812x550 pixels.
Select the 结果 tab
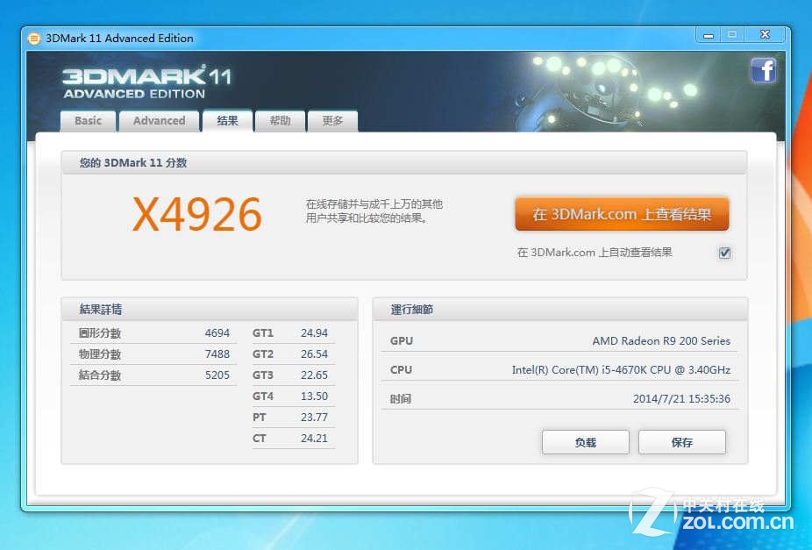[227, 121]
